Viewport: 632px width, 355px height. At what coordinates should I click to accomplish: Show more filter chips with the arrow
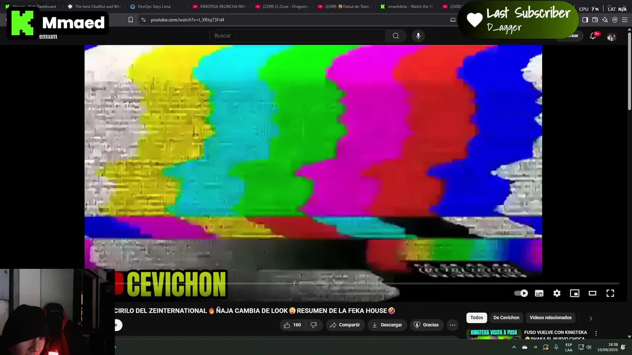[x=591, y=319]
